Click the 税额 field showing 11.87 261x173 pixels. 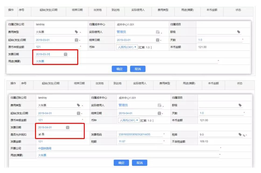tap(140, 141)
